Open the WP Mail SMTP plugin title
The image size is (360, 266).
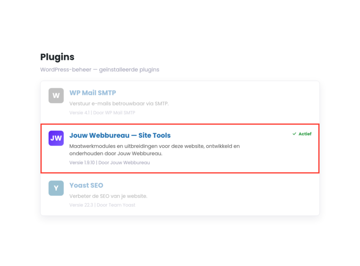93,93
